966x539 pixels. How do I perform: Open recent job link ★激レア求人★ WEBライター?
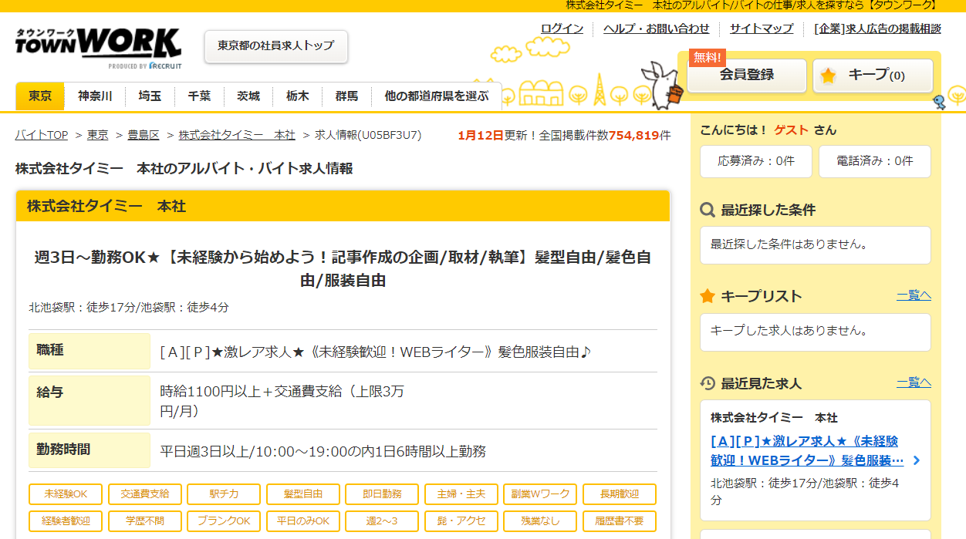click(807, 451)
